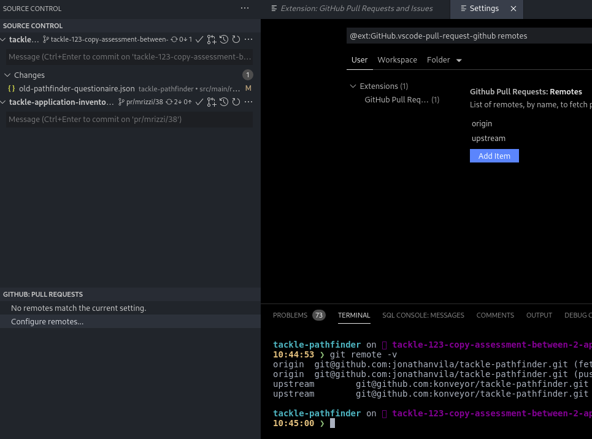Click commit checkmark for tackle-application-inventory repo
This screenshot has height=439, width=592.
[x=199, y=102]
